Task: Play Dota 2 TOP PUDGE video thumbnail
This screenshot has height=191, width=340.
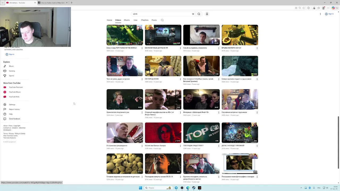Action: pos(125,35)
